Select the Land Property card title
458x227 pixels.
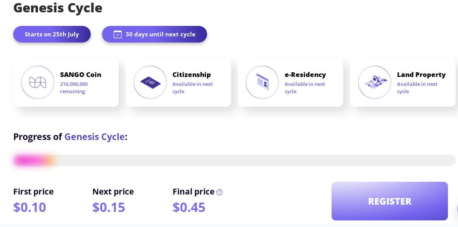click(421, 75)
